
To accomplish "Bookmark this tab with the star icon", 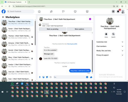I will [x=117, y=6].
